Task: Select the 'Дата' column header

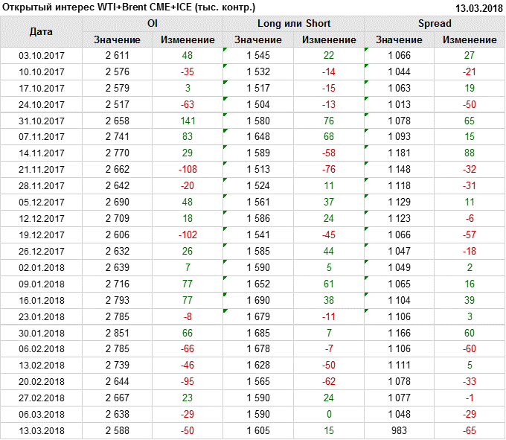Action: (x=41, y=32)
